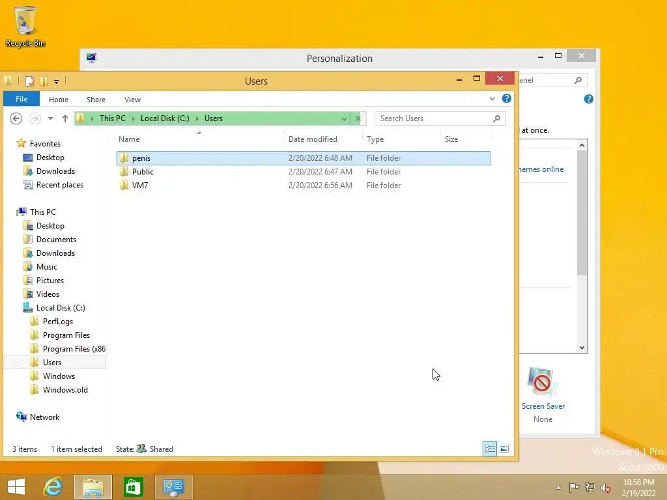Open Documents under This PC
667x500 pixels.
(x=56, y=240)
